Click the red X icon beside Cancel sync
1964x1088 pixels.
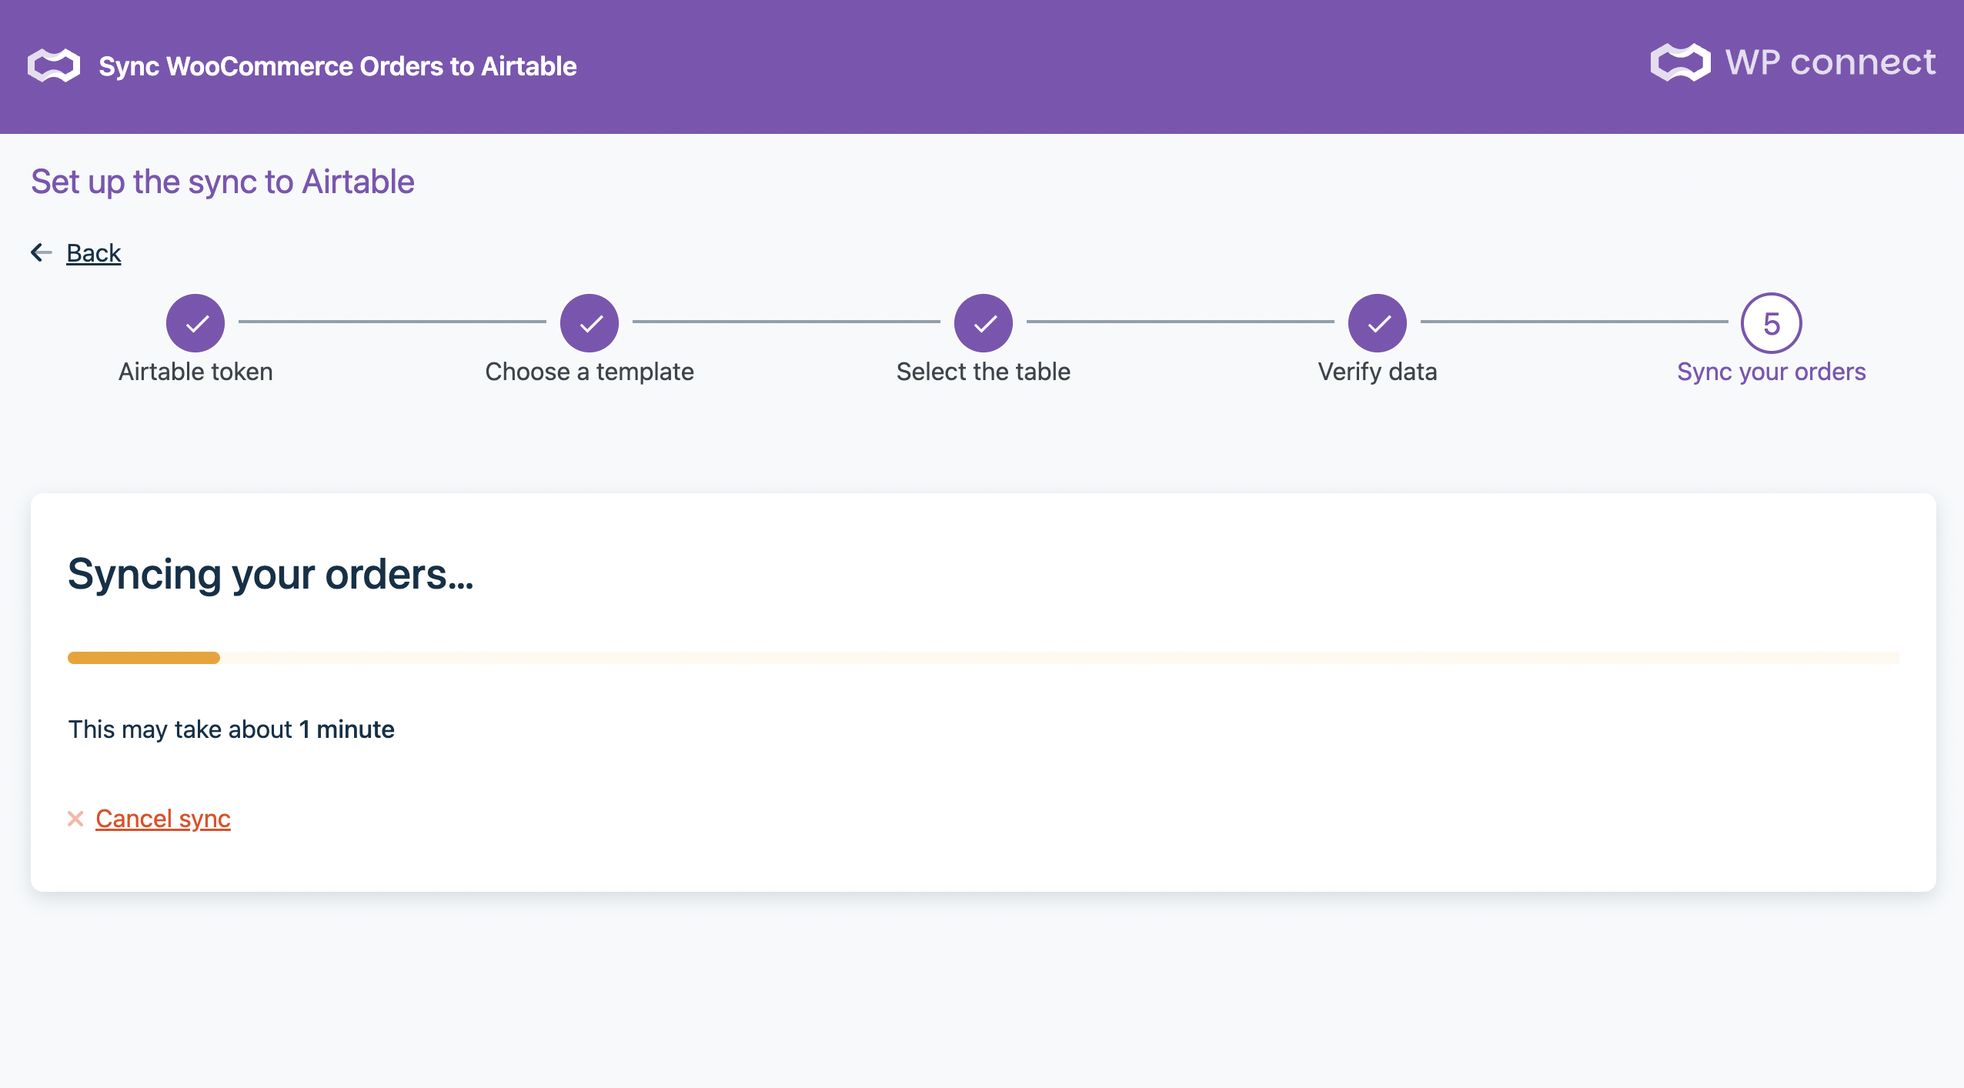point(75,819)
